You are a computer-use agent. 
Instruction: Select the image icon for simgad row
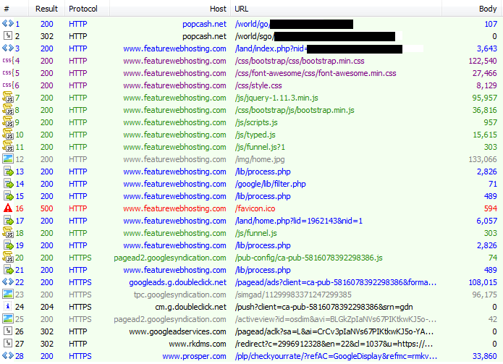8,294
